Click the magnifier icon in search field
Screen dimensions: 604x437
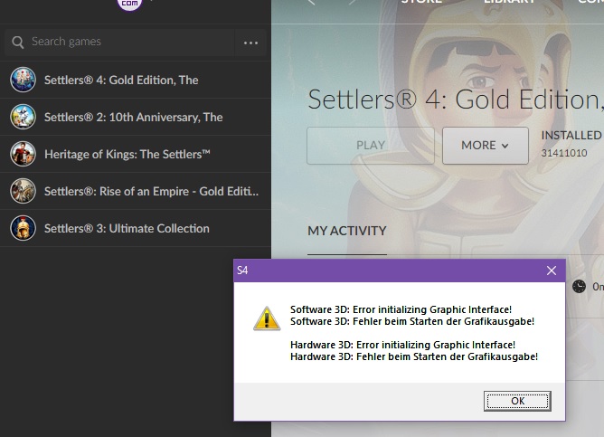coord(18,42)
